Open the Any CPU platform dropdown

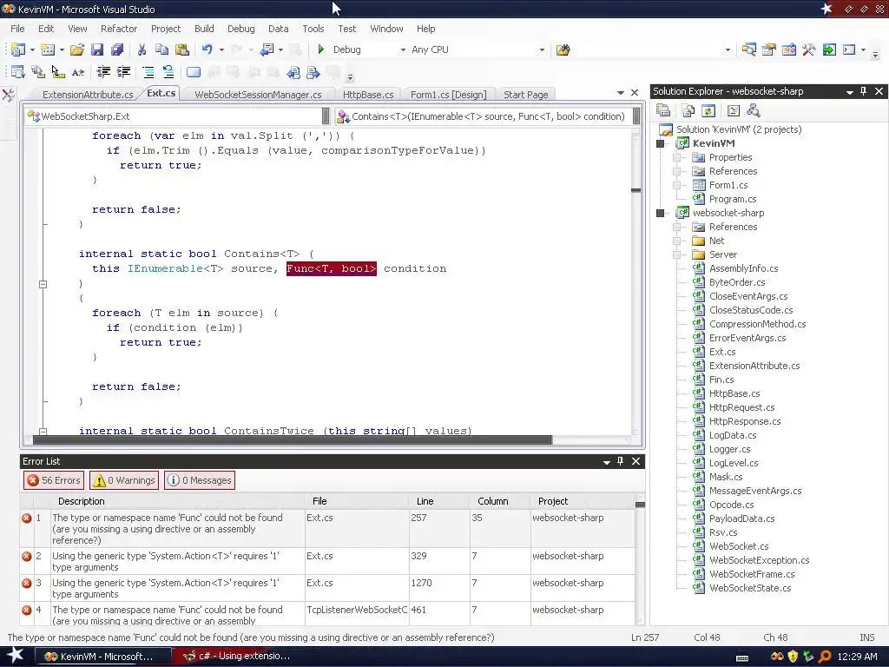(x=542, y=50)
